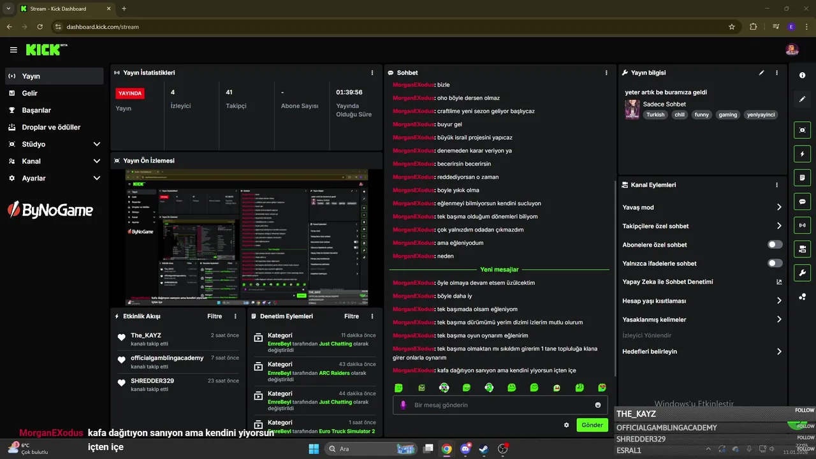
Task: Open a new browser tab
Action: pos(124,9)
